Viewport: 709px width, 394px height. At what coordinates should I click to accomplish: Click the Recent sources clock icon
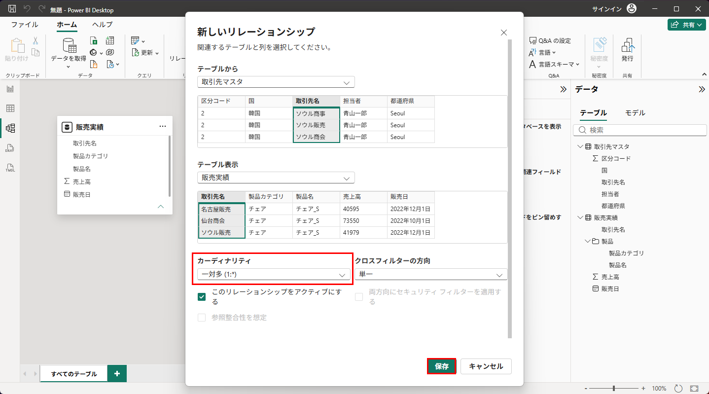(x=111, y=64)
